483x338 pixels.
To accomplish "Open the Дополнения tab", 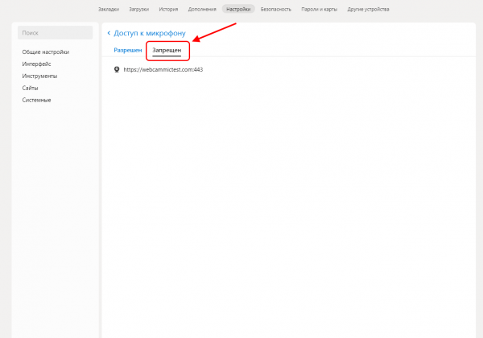I will coord(202,9).
